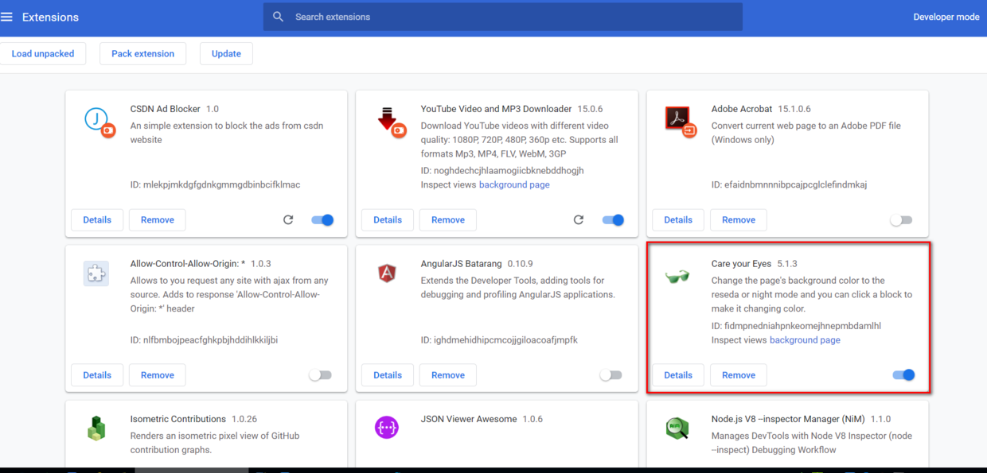Viewport: 987px width, 473px height.
Task: Click the Isometric Contributions title text
Action: click(x=178, y=419)
